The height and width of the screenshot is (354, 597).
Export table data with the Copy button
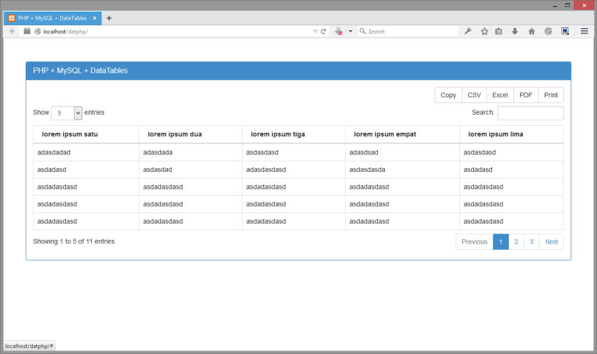pos(448,94)
